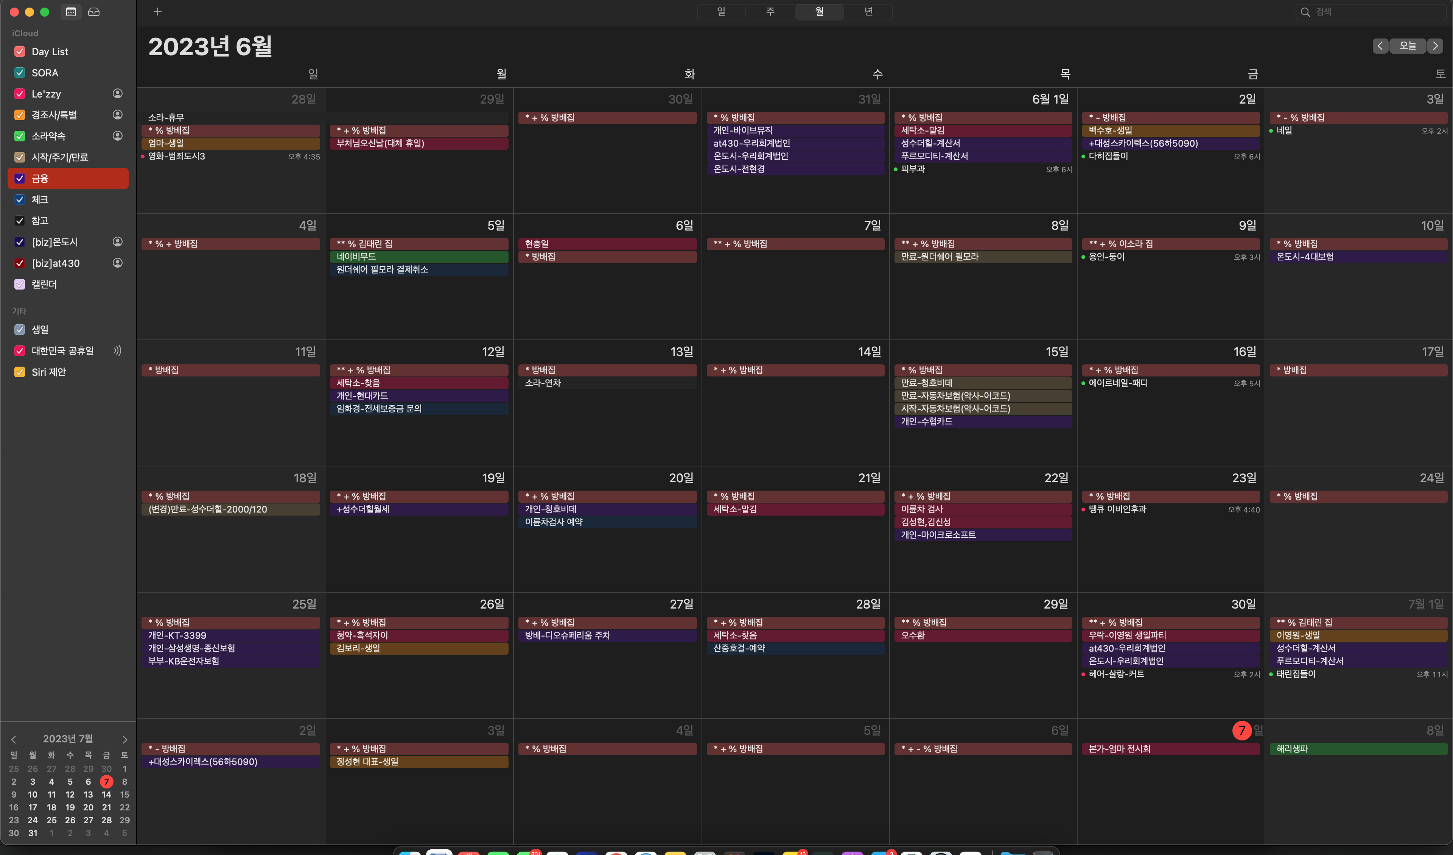Click the plus icon to add event

click(157, 12)
